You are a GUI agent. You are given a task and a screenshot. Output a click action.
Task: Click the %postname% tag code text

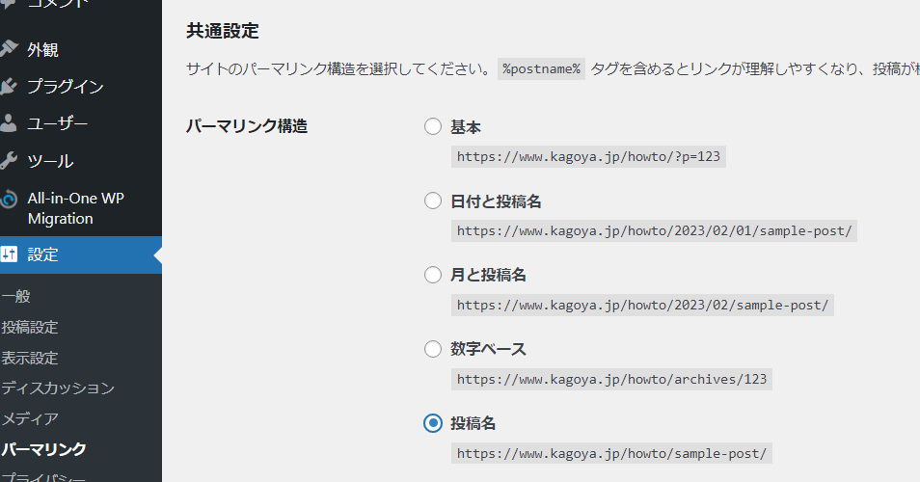[541, 69]
